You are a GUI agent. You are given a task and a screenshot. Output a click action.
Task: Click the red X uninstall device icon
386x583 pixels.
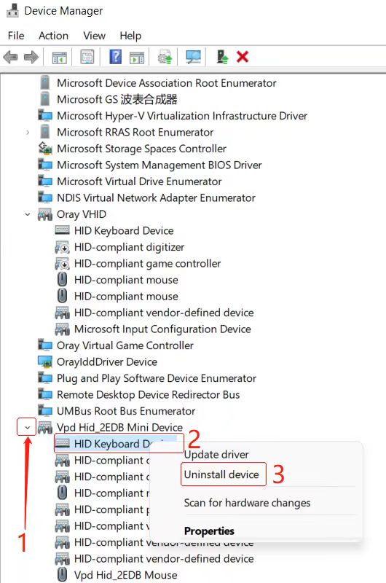(243, 57)
